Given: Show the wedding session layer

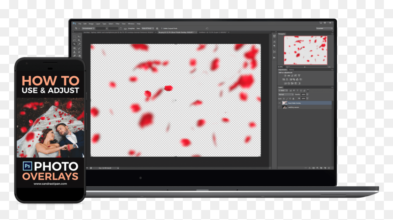Looking at the screenshot, I should [x=280, y=107].
